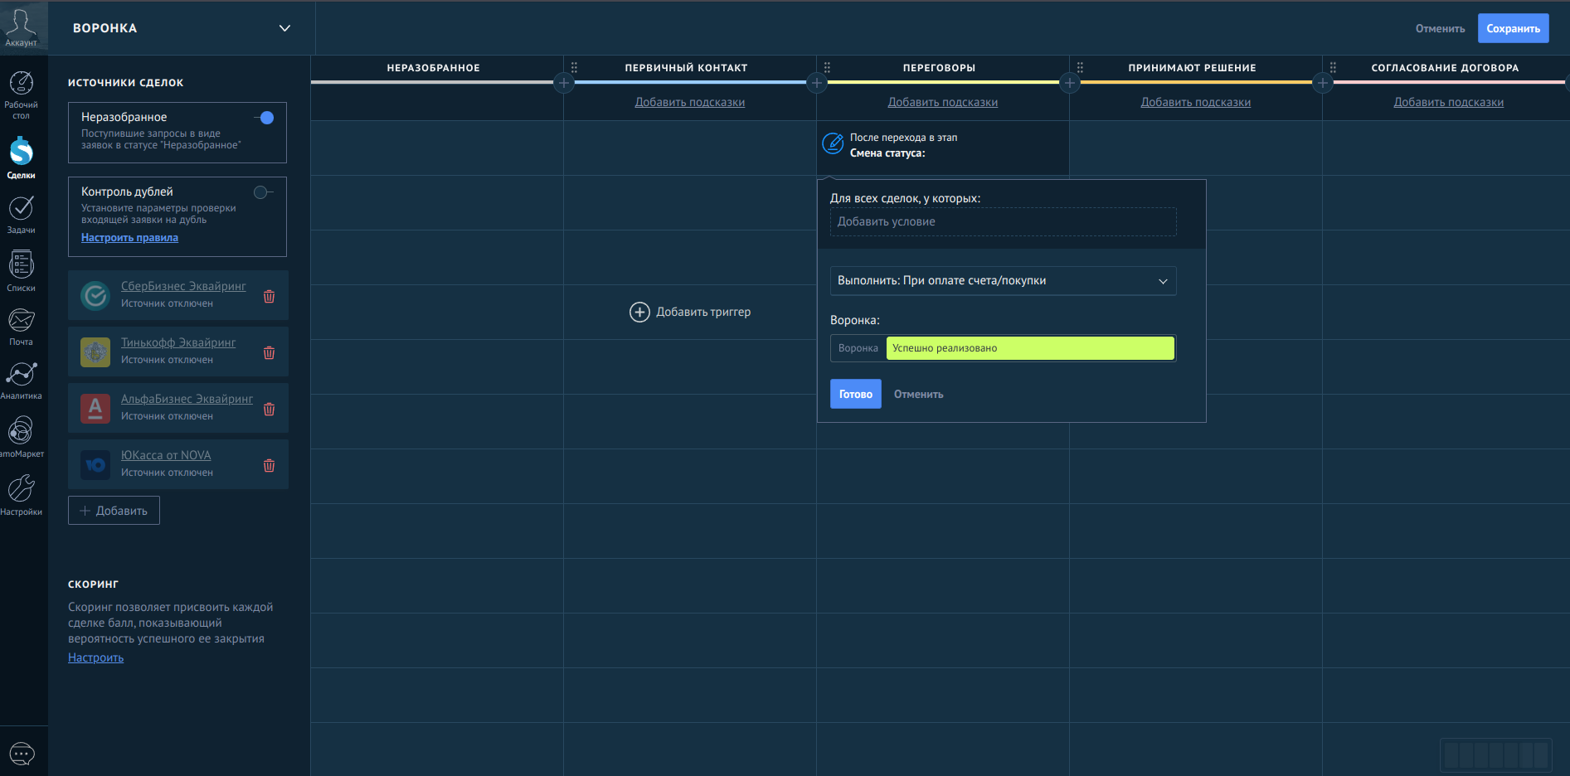
Task: Select the ПРИНИМАЮТ РЕШЕНИЕ stage header
Action: pyautogui.click(x=1192, y=68)
